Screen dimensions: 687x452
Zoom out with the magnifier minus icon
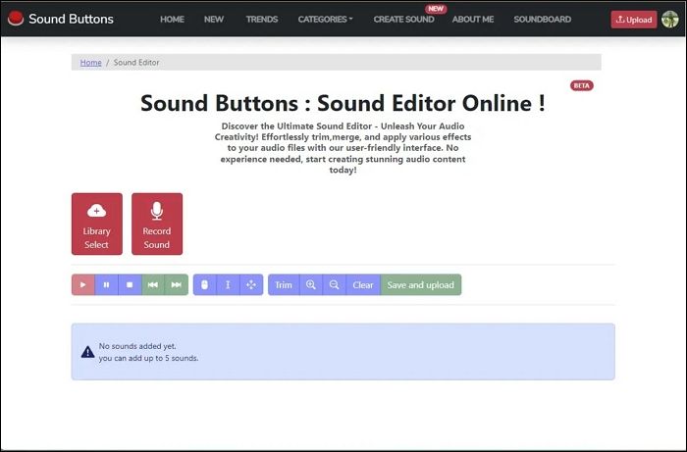335,285
